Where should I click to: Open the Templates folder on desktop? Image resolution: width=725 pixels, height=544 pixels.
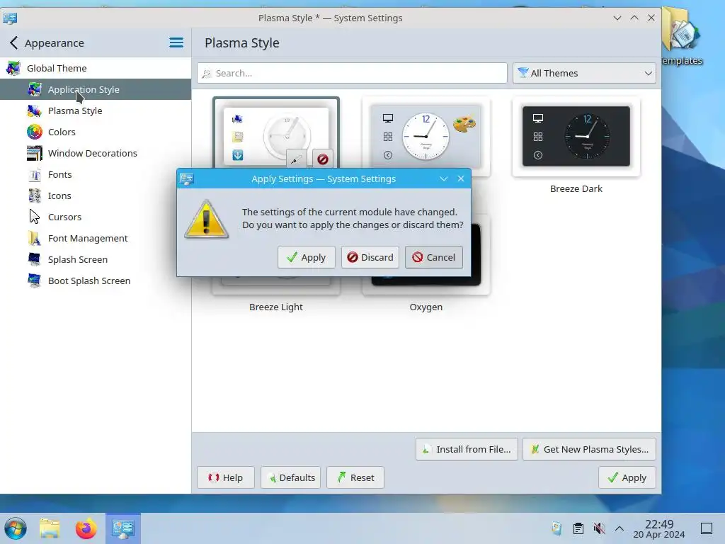tap(682, 36)
